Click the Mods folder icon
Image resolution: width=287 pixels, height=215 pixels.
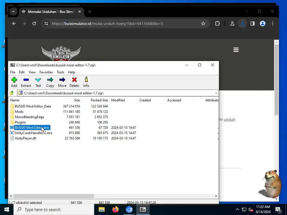12,111
